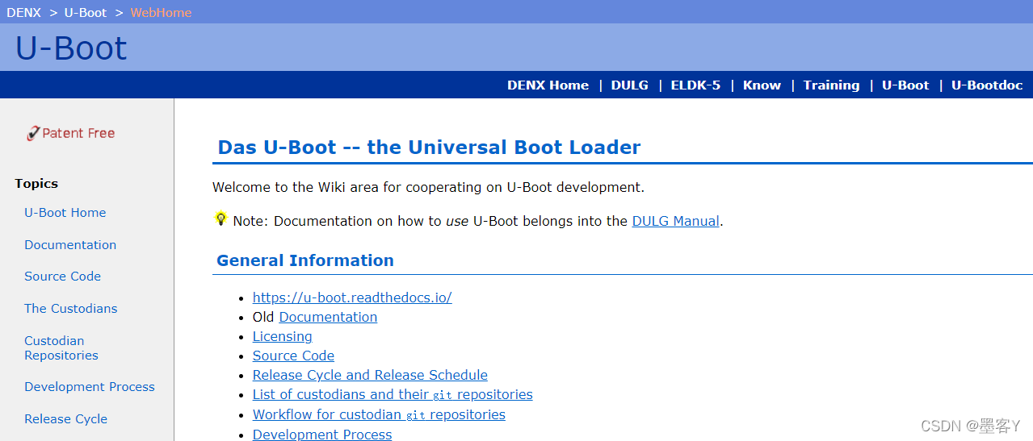Open the DULG Manual link

675,221
